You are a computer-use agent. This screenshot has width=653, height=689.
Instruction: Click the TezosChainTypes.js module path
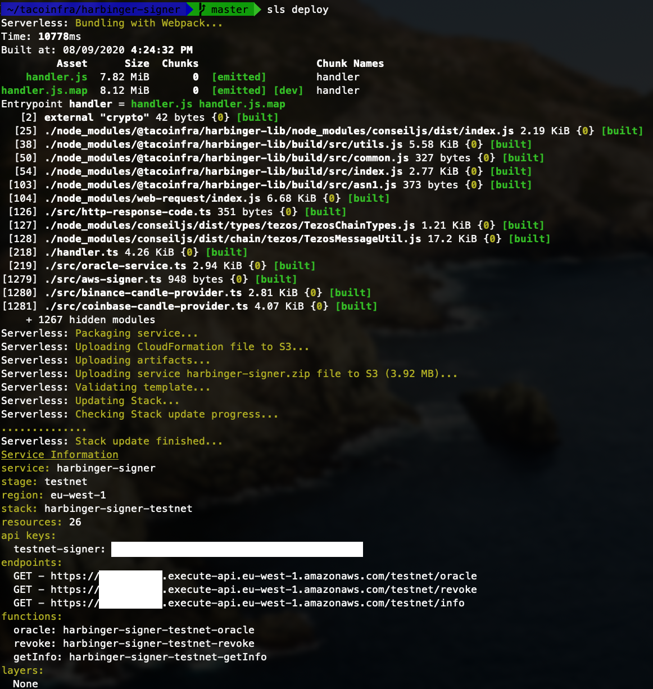pyautogui.click(x=230, y=225)
